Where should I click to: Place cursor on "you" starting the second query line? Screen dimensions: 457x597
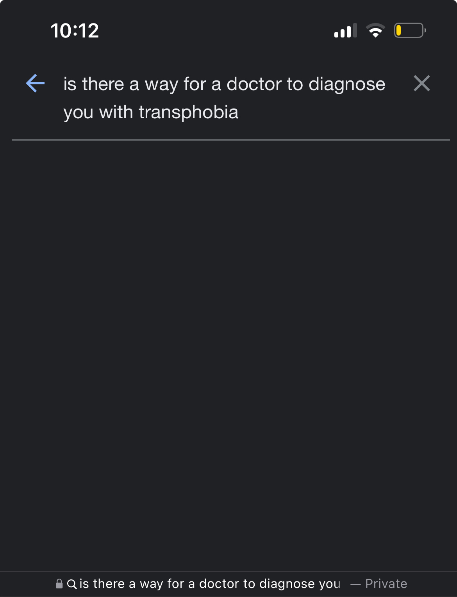click(x=78, y=112)
